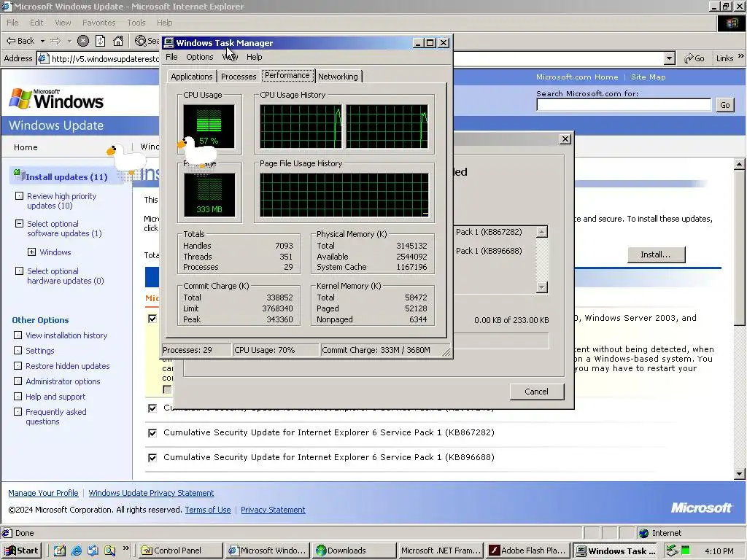Open Windows Update Privacy Statement link
This screenshot has height=560, width=747.
(x=151, y=494)
